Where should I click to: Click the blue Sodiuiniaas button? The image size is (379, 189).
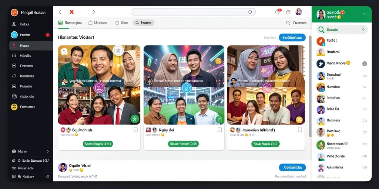292,38
